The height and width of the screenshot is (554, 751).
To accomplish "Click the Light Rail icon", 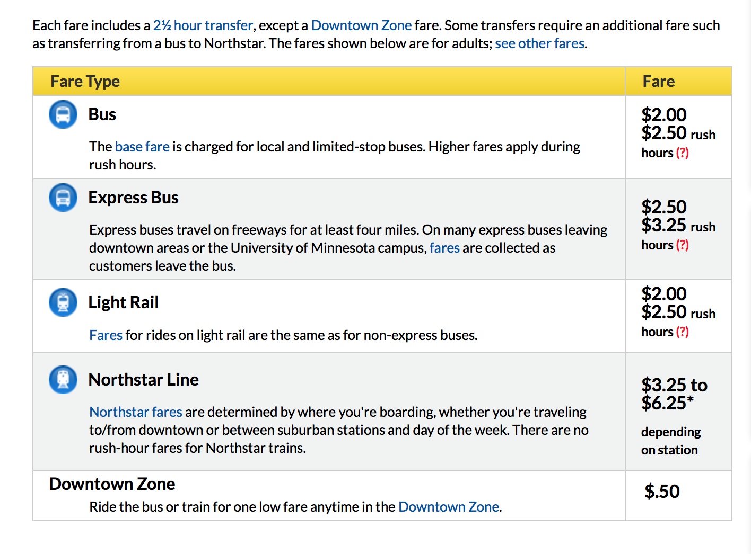I will tap(63, 302).
